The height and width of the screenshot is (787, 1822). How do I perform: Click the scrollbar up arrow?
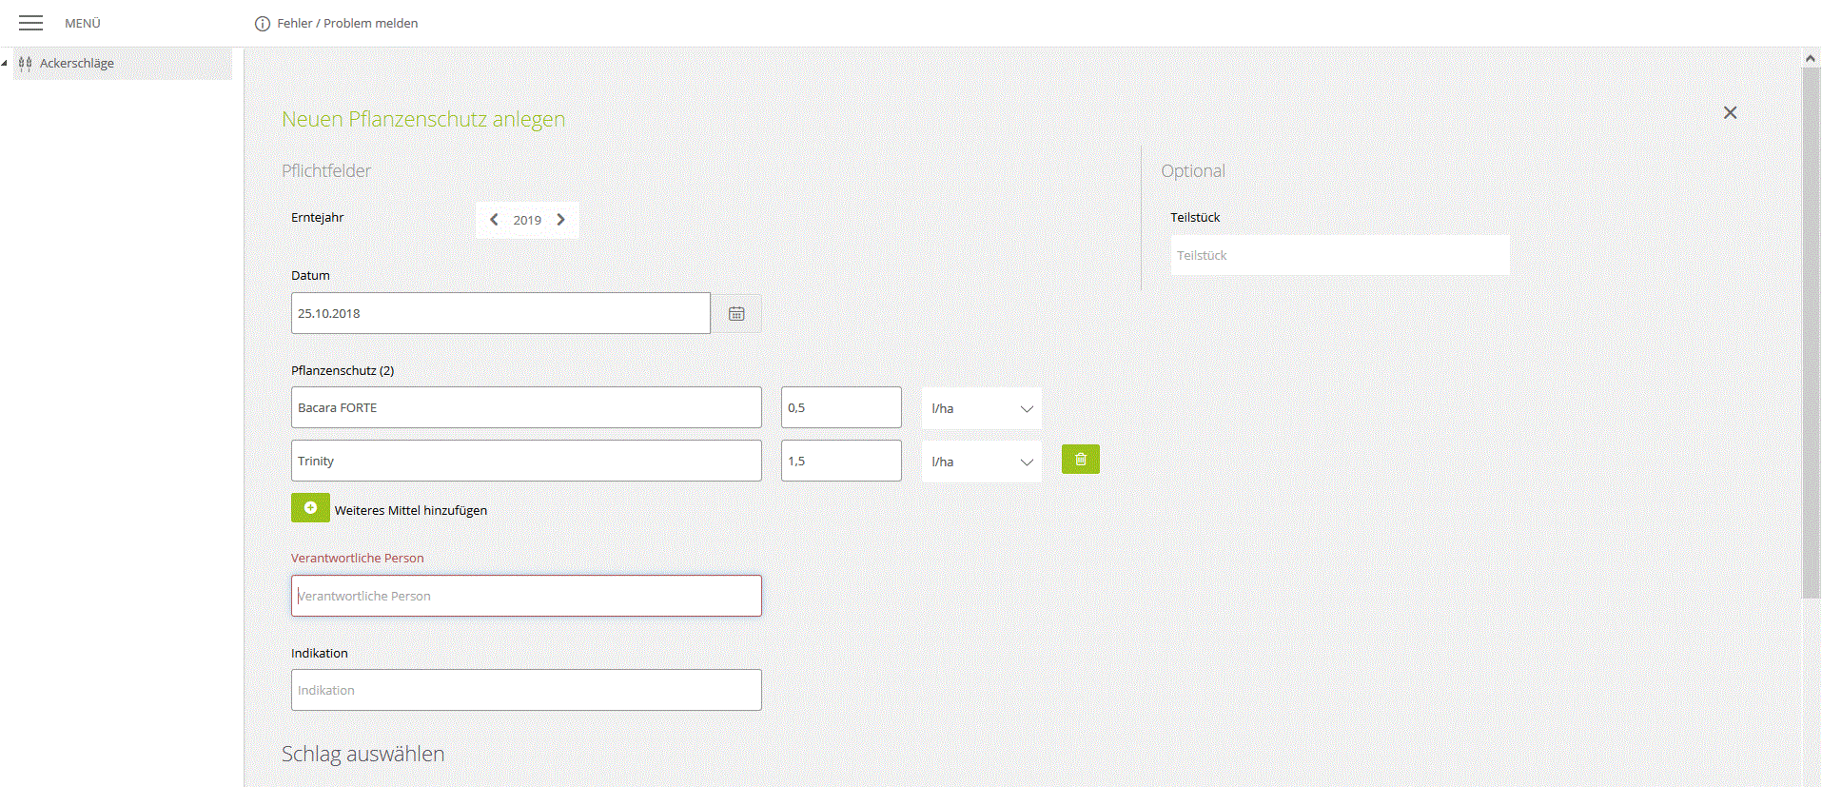coord(1811,58)
